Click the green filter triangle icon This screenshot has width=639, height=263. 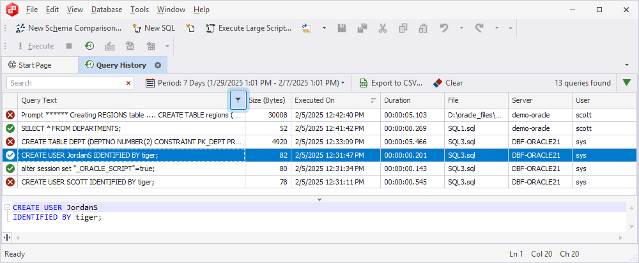[x=627, y=83]
